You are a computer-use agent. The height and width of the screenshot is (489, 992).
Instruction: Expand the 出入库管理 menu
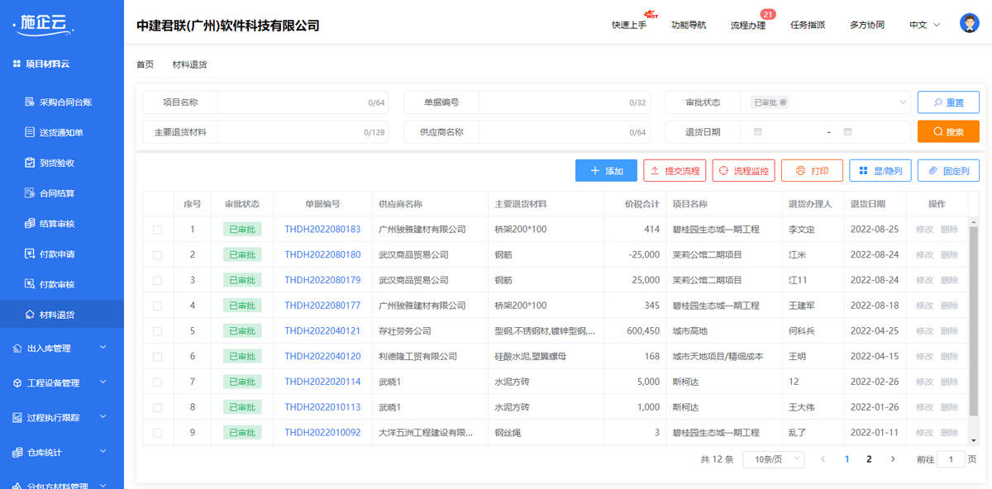pyautogui.click(x=103, y=348)
